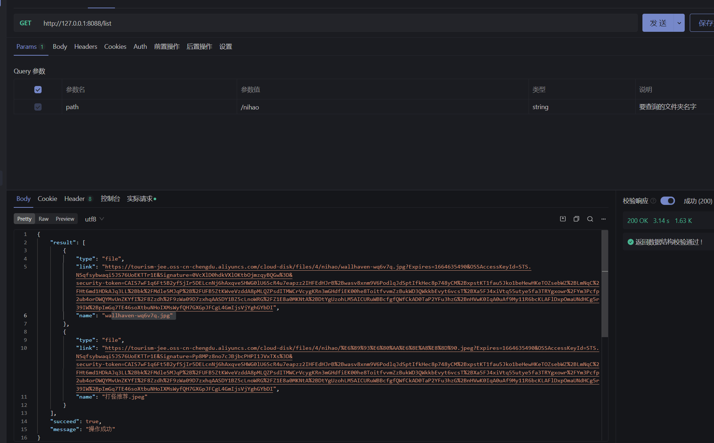Search within the response body
Viewport: 714px width, 443px height.
[590, 219]
